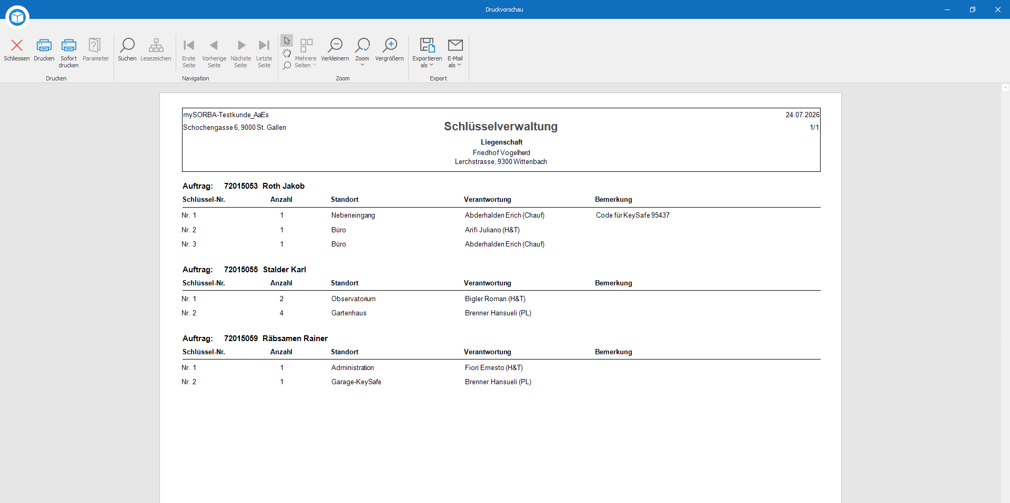This screenshot has height=503, width=1010.
Task: Select the arrow pointer tool
Action: (x=287, y=41)
